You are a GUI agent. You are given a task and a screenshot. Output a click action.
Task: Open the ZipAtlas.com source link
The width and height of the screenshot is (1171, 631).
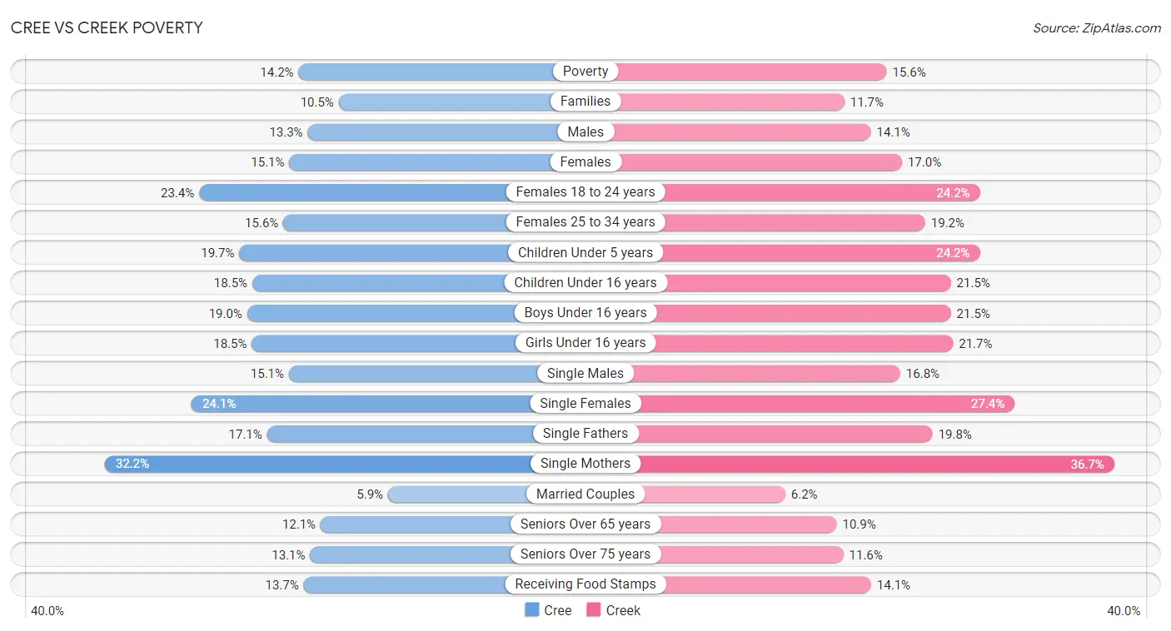pyautogui.click(x=1097, y=27)
